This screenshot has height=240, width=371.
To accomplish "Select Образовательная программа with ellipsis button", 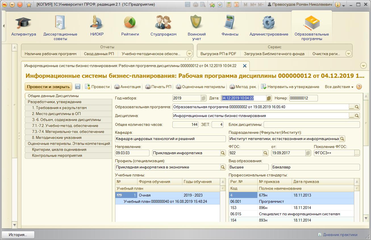I will pyautogui.click(x=352, y=107).
